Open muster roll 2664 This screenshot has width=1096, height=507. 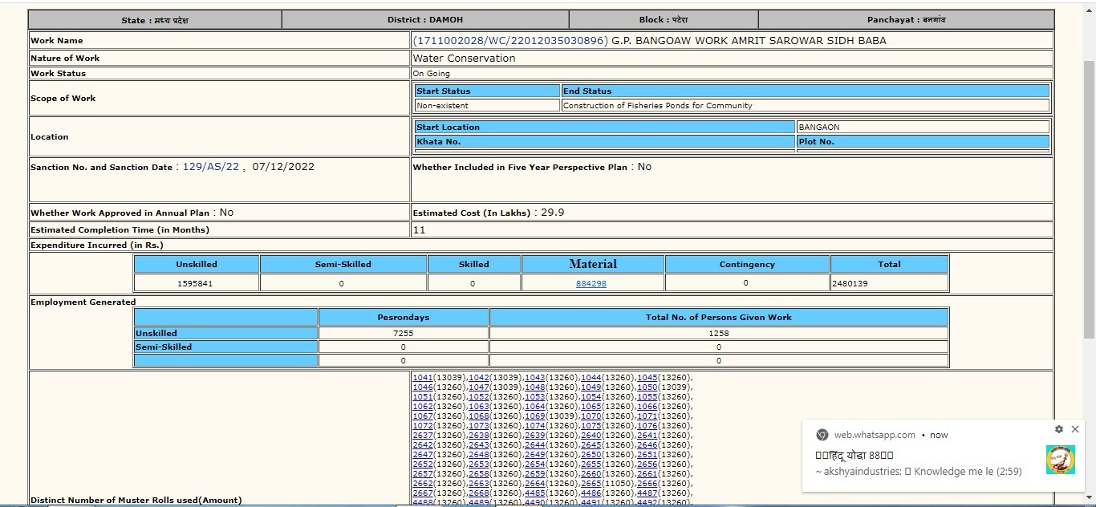[535, 484]
